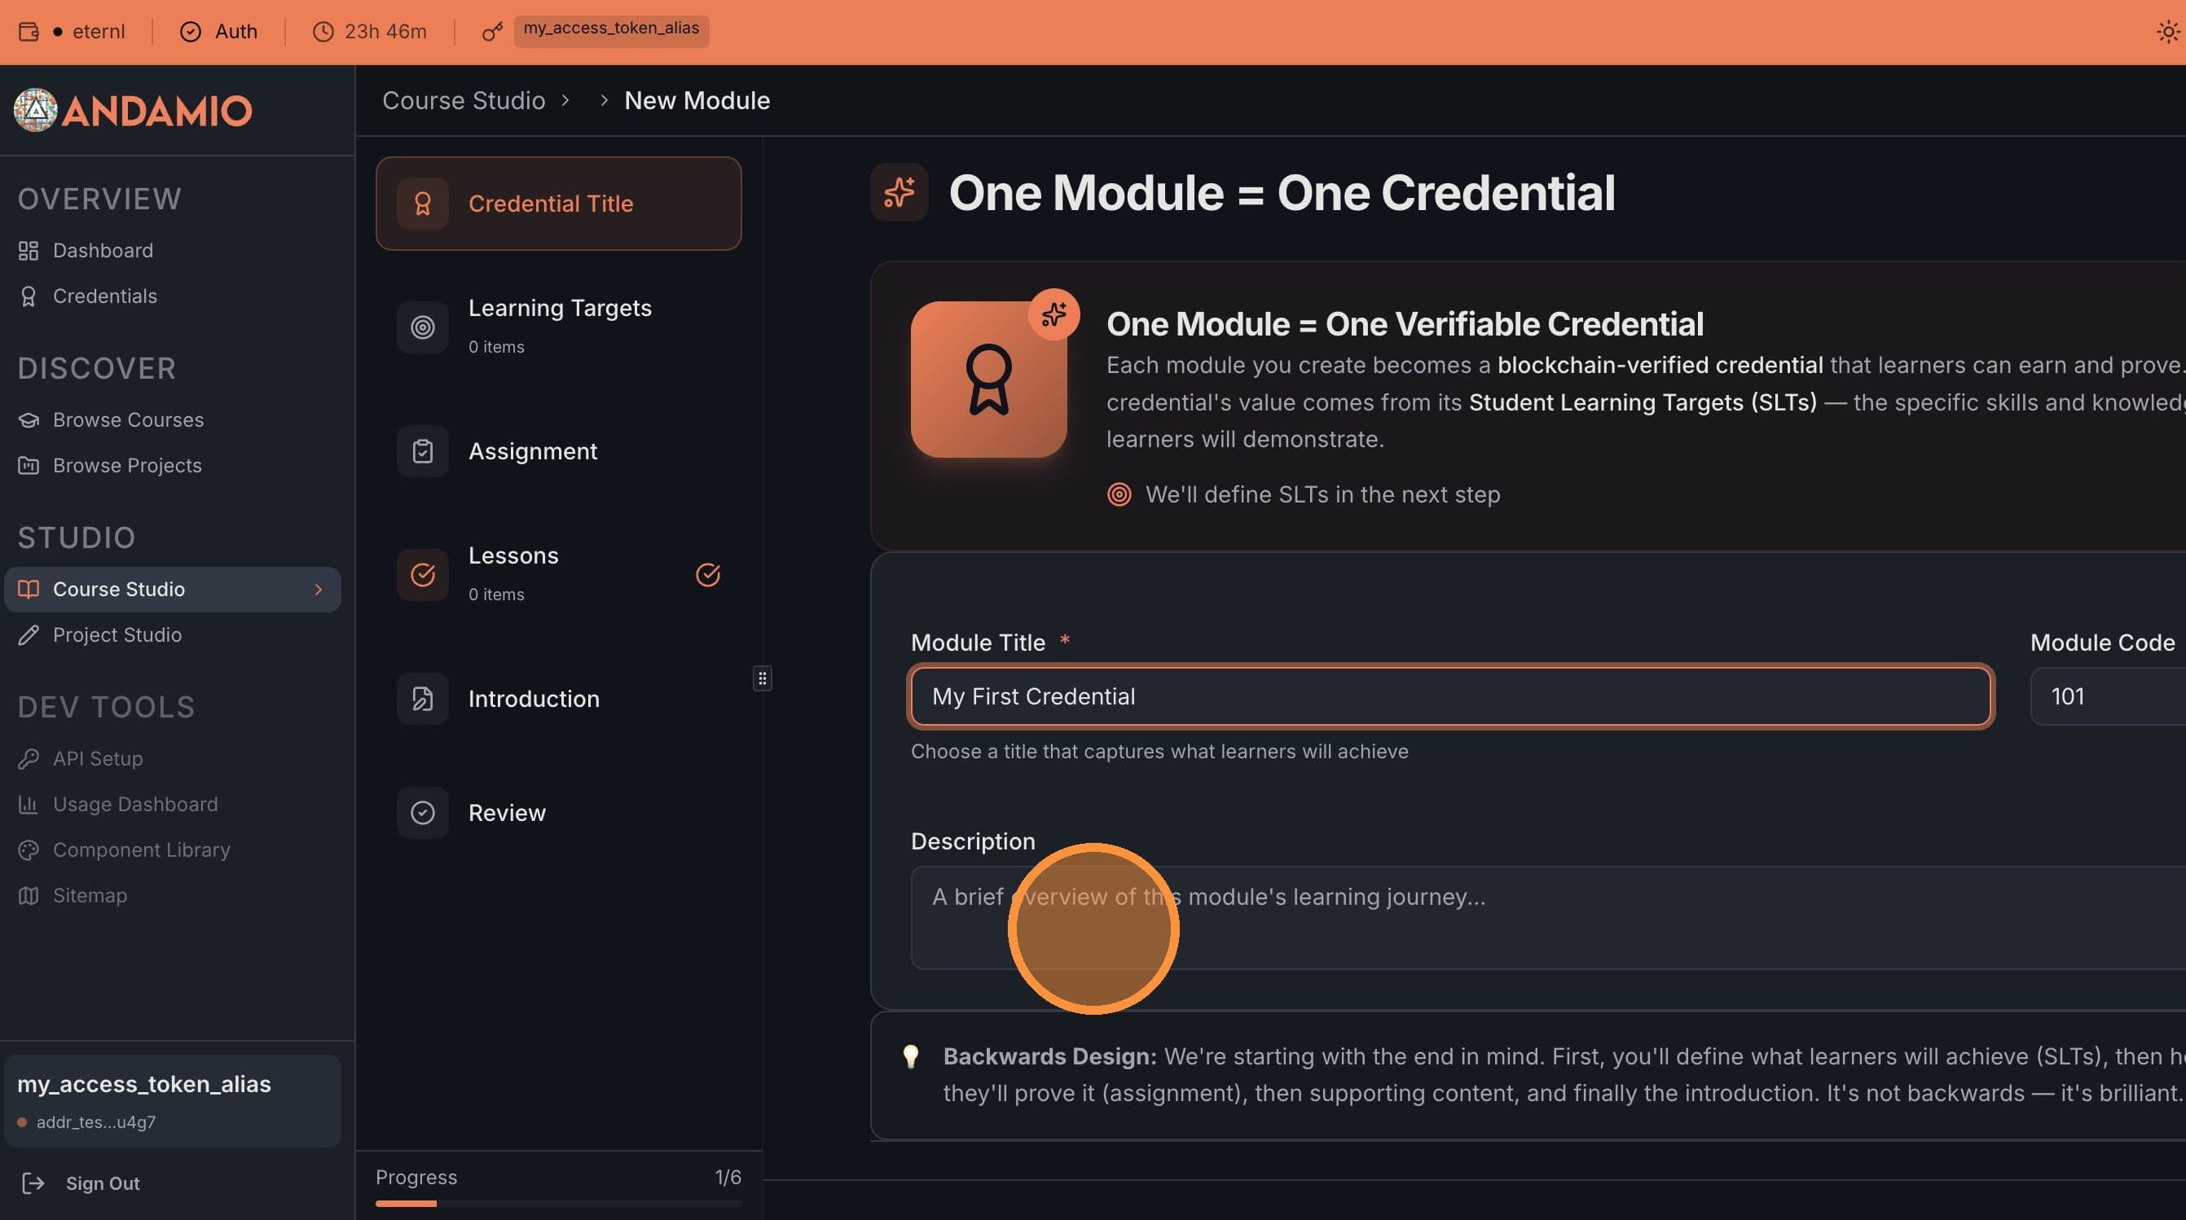The width and height of the screenshot is (2186, 1220).
Task: Click the panel resize drag handle
Action: [762, 678]
